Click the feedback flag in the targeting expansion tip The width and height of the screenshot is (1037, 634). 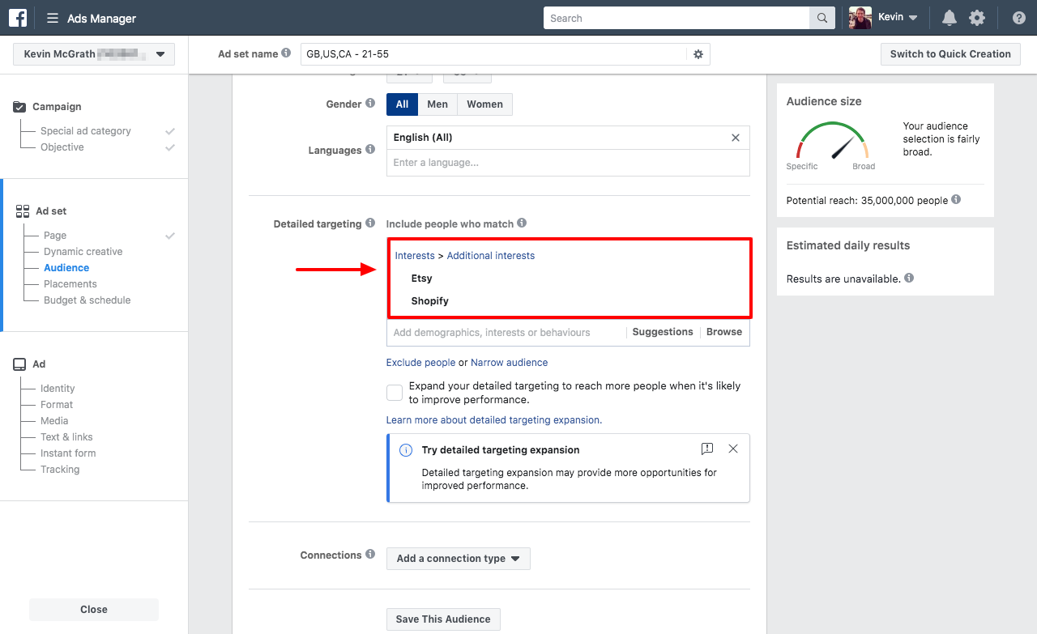coord(706,448)
